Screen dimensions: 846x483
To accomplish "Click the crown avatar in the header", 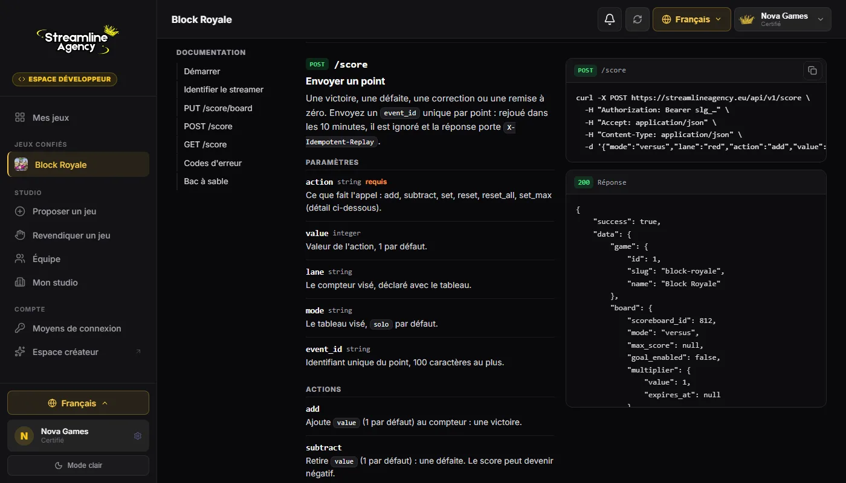I will pos(748,19).
